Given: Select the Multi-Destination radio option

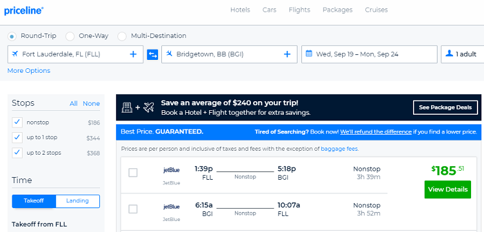Looking at the screenshot, I should point(122,36).
